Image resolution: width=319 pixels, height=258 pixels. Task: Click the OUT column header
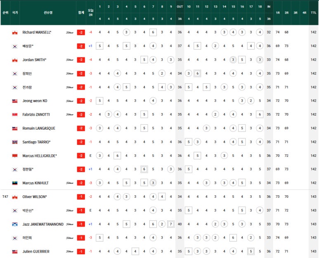coord(180,7)
